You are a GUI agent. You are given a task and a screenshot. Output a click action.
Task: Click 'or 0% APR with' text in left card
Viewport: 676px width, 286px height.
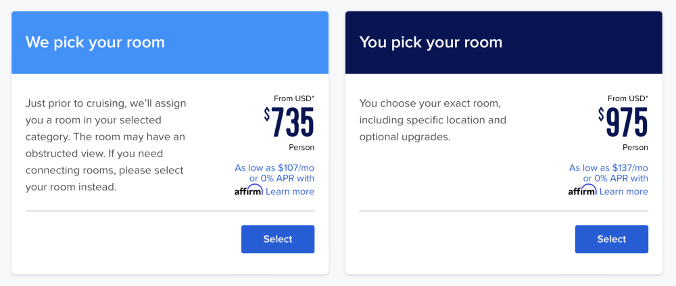point(282,178)
